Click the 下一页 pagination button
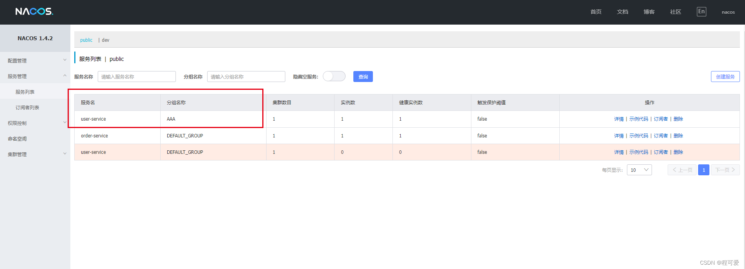This screenshot has width=745, height=269. click(x=725, y=170)
